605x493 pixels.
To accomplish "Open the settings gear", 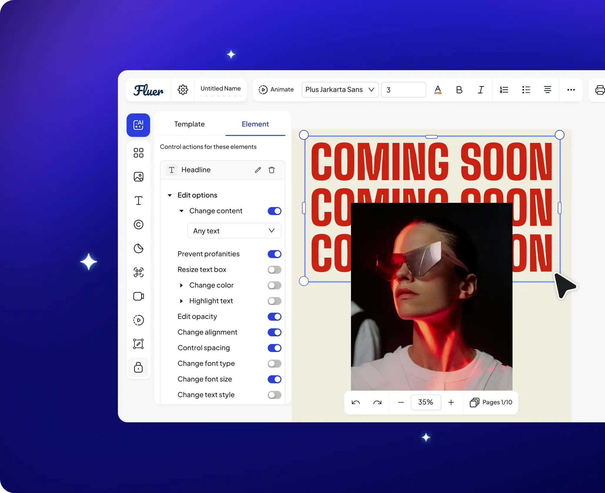I will 183,90.
